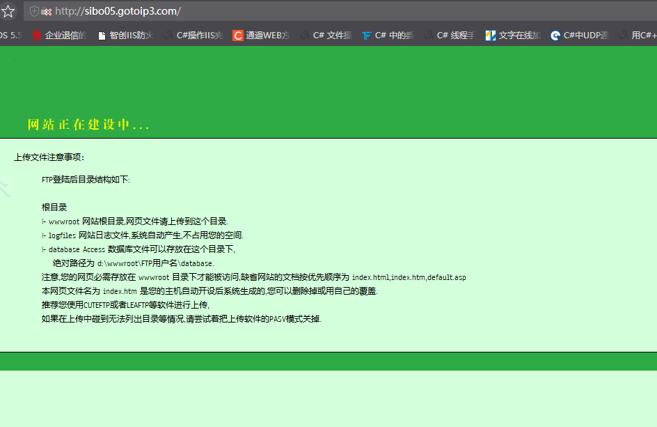Click the bookmark star icon

[x=8, y=11]
